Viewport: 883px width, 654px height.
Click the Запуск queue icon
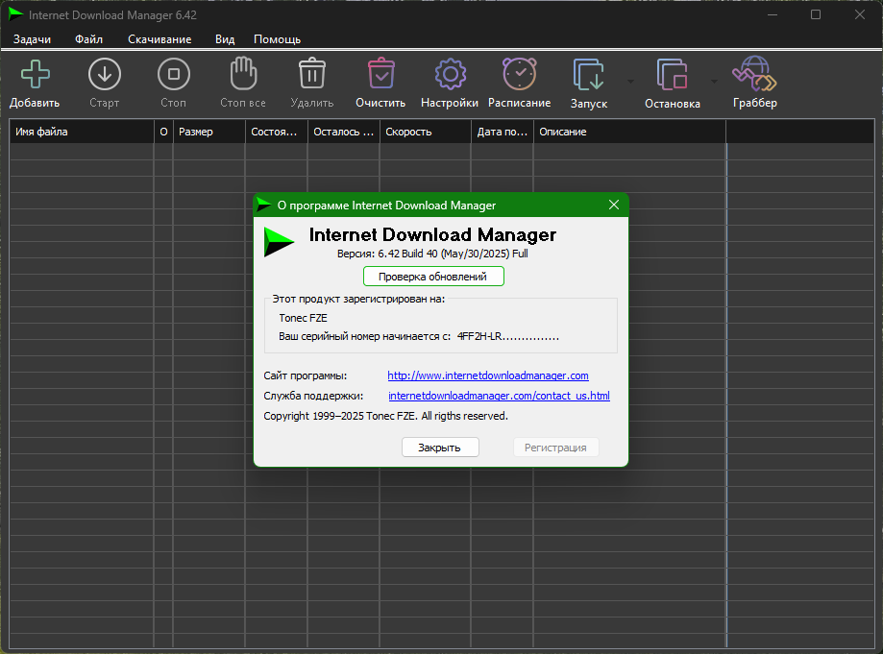pos(588,74)
